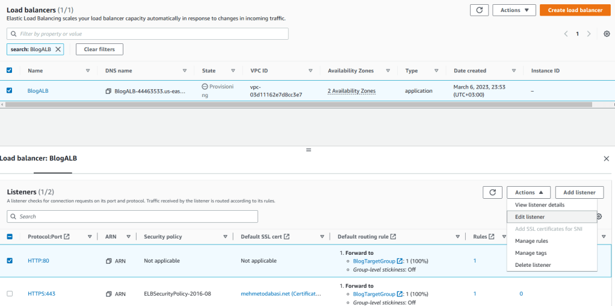This screenshot has height=306, width=615.
Task: Copy the BlogALB DNS name
Action: [x=108, y=91]
